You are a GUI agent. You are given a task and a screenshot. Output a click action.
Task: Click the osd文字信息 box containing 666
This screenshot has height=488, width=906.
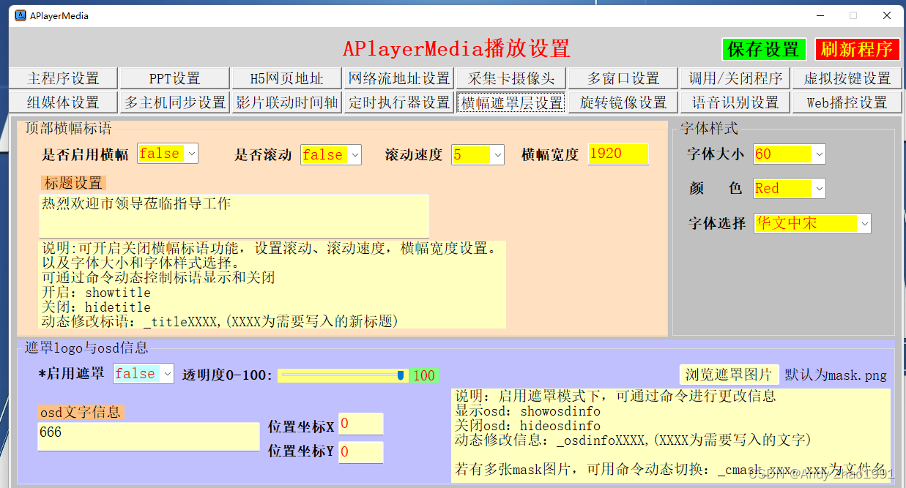(x=149, y=437)
